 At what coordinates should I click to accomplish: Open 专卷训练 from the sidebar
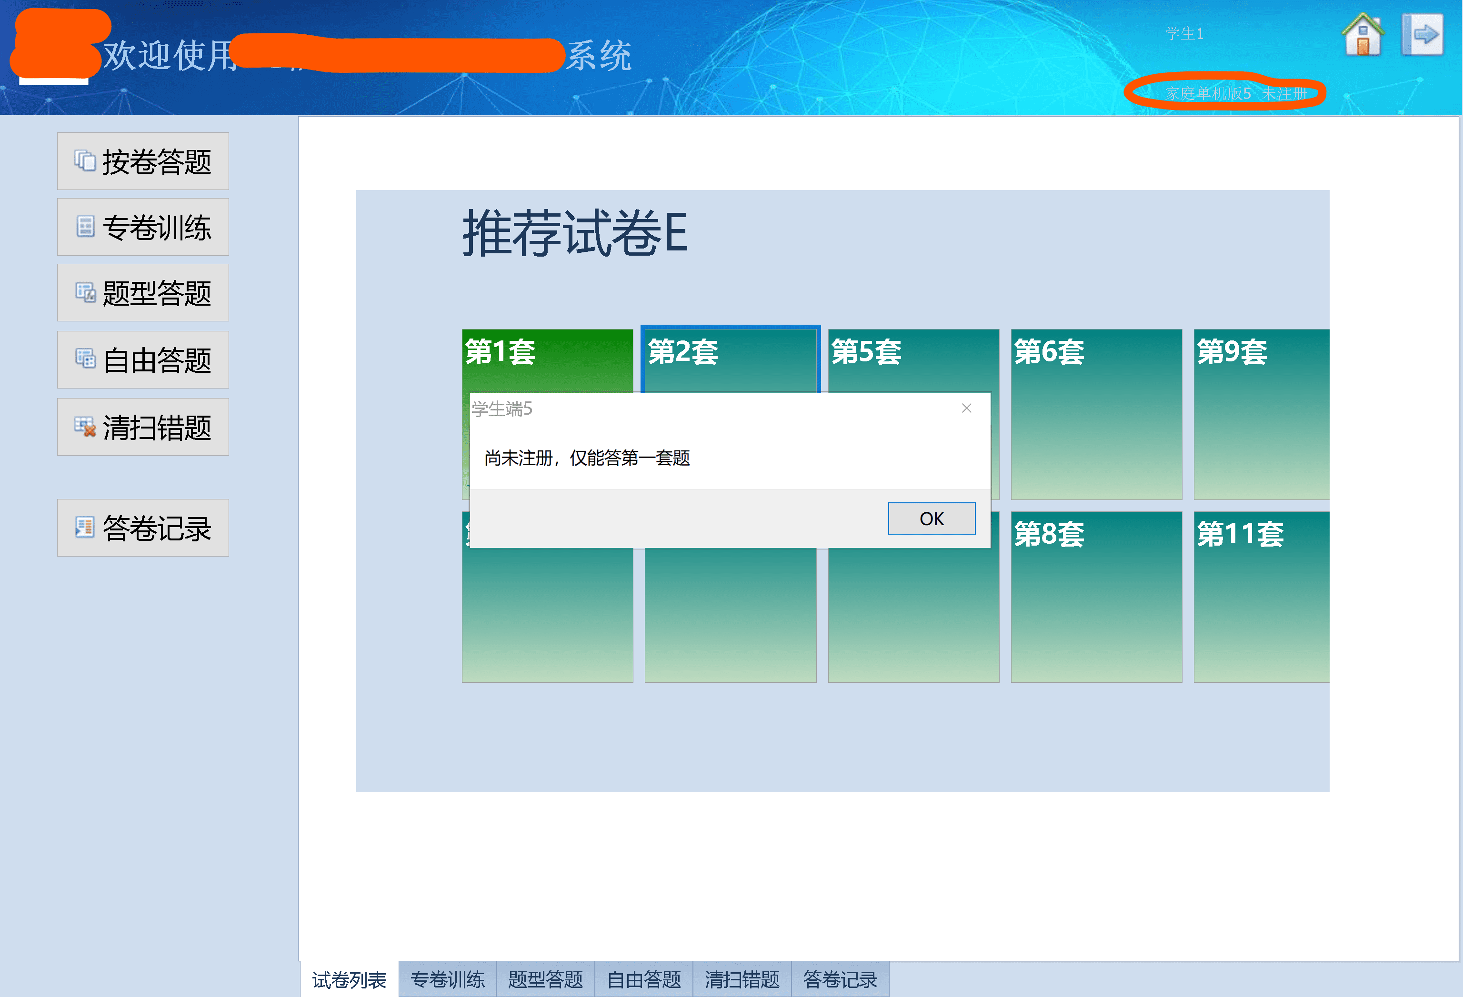[143, 227]
